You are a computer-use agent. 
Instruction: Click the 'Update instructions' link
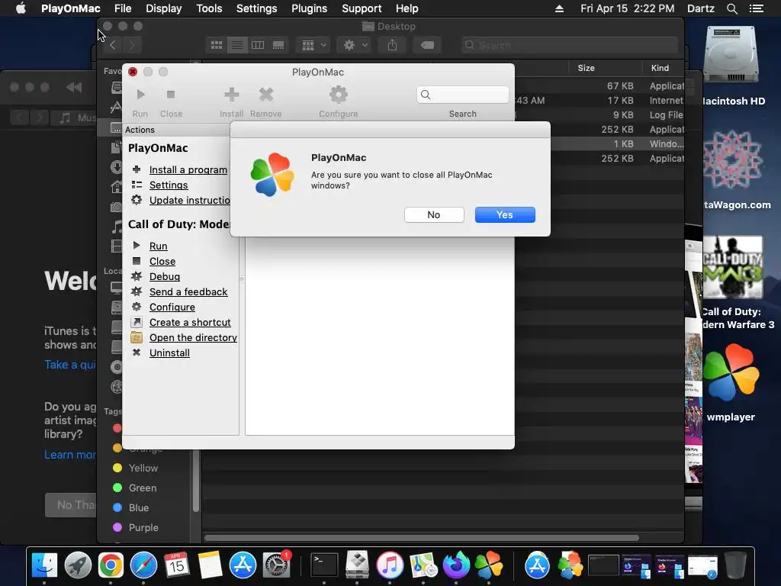pos(190,201)
